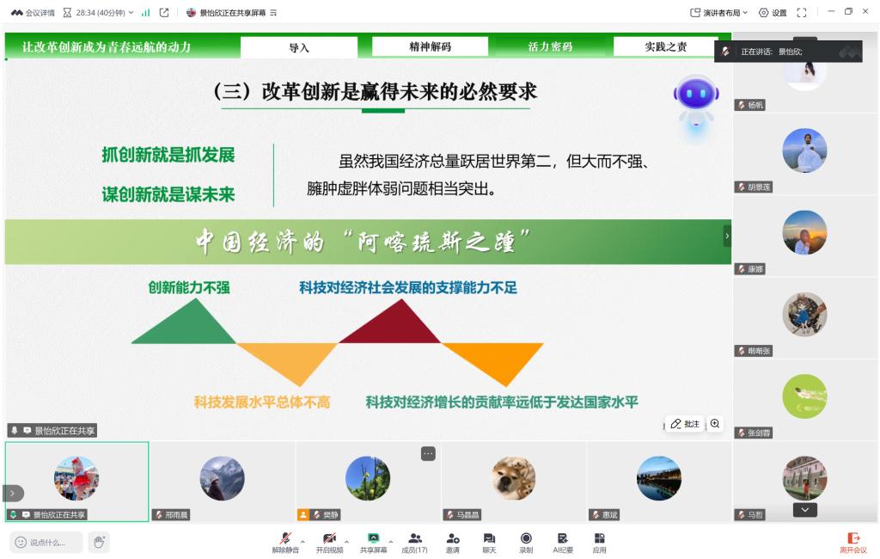Click the 批注 annotate button
Screen dimensions: 880x559
point(685,424)
